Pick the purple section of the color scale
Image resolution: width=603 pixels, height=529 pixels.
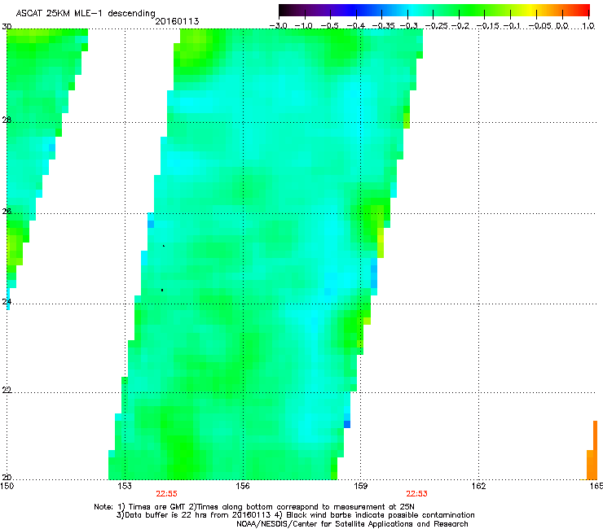[x=319, y=10]
